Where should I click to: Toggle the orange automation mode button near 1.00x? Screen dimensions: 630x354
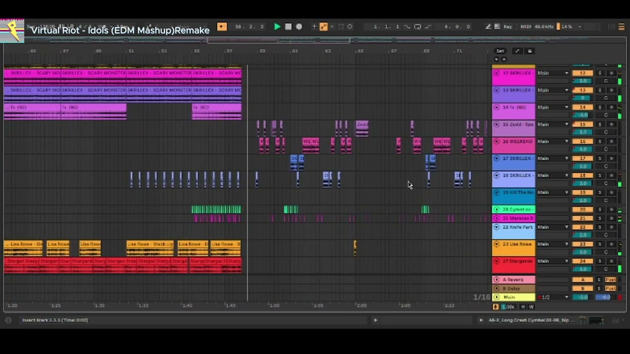click(x=496, y=307)
